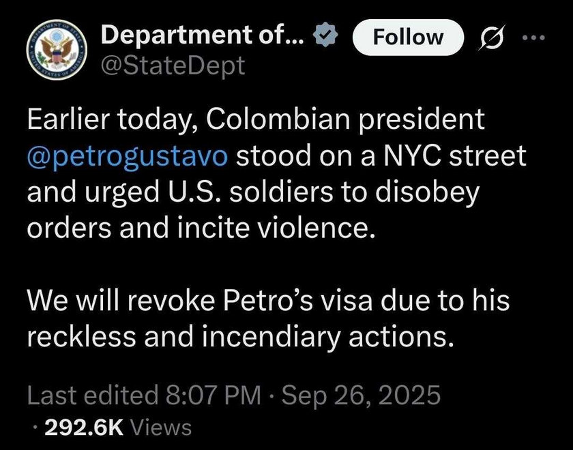Click the 8:07 PM timestamp
Viewport: 573px width, 450px height.
tap(214, 395)
